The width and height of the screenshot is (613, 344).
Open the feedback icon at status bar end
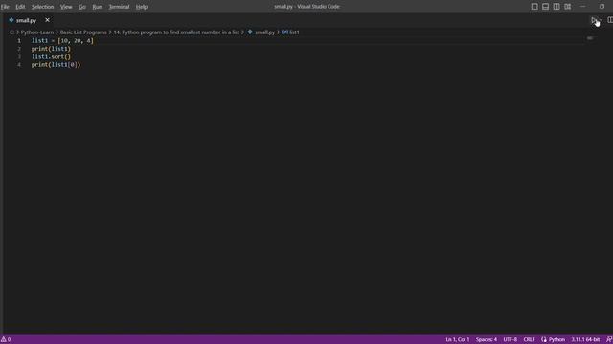609,340
